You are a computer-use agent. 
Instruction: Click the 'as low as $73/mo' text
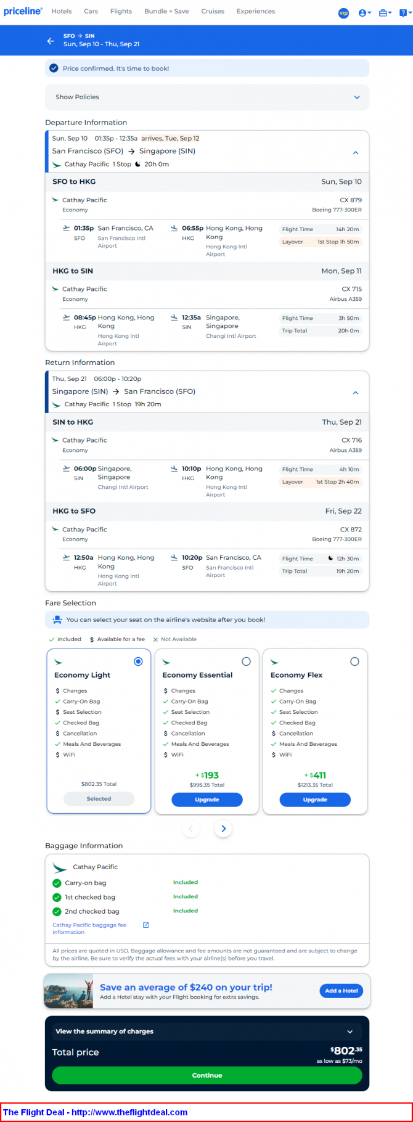pos(339,1061)
